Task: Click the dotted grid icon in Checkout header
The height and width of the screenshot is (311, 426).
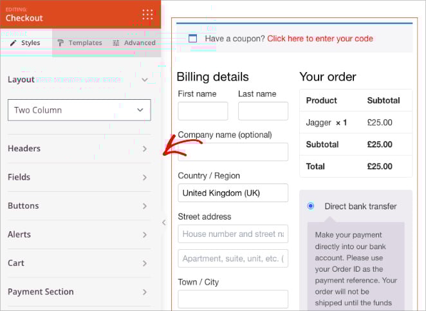Action: pos(147,15)
